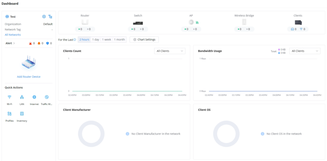Click the Client Manufacturer heading

[x=77, y=110]
